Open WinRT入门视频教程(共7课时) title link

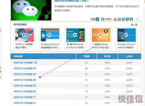point(24,46)
